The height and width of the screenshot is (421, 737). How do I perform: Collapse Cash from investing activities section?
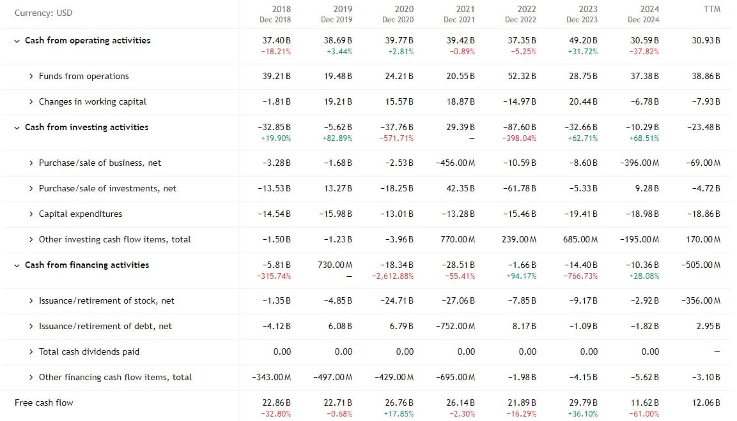point(17,128)
